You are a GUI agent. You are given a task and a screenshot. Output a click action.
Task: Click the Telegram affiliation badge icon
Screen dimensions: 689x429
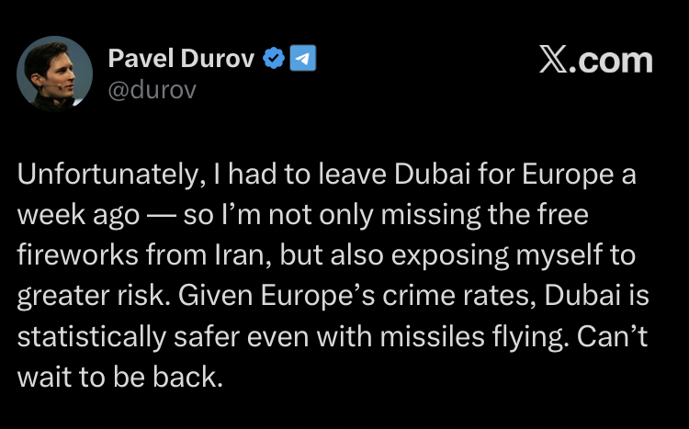(304, 60)
